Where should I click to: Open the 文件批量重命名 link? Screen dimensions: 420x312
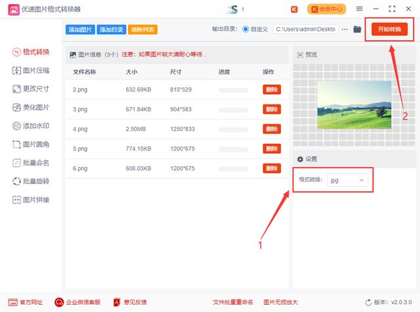click(x=233, y=302)
